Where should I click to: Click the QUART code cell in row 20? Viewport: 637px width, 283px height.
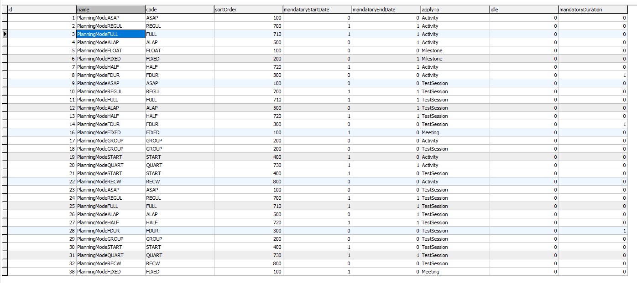pyautogui.click(x=179, y=165)
